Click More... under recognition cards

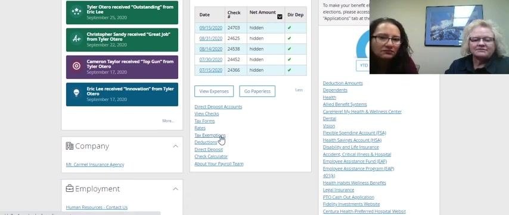click(168, 121)
